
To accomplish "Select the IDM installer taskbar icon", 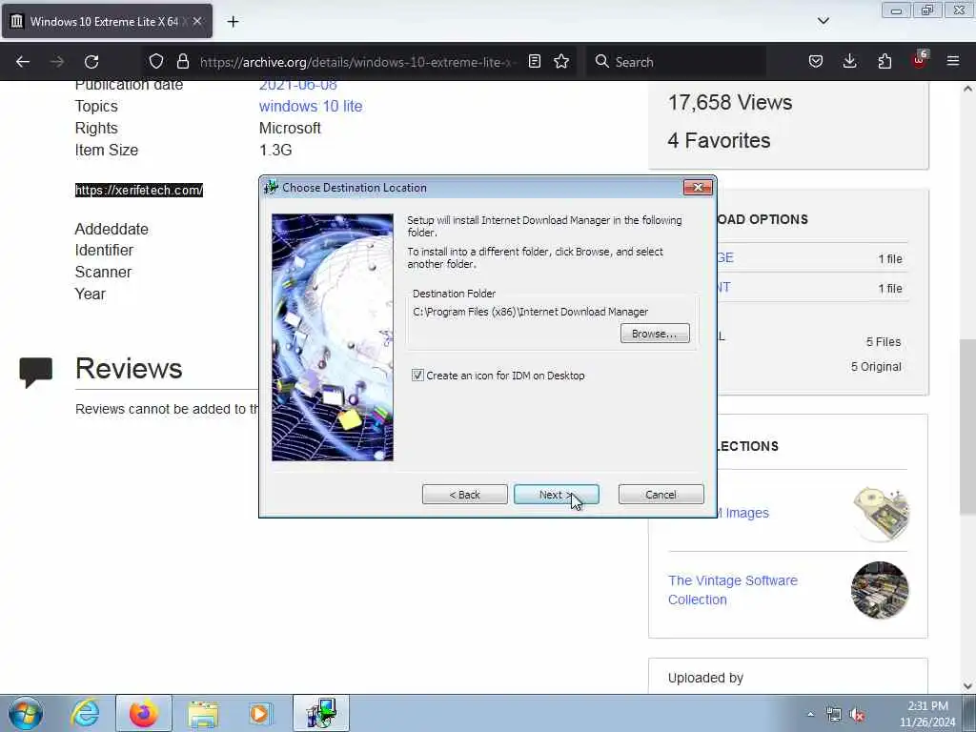I will (321, 713).
